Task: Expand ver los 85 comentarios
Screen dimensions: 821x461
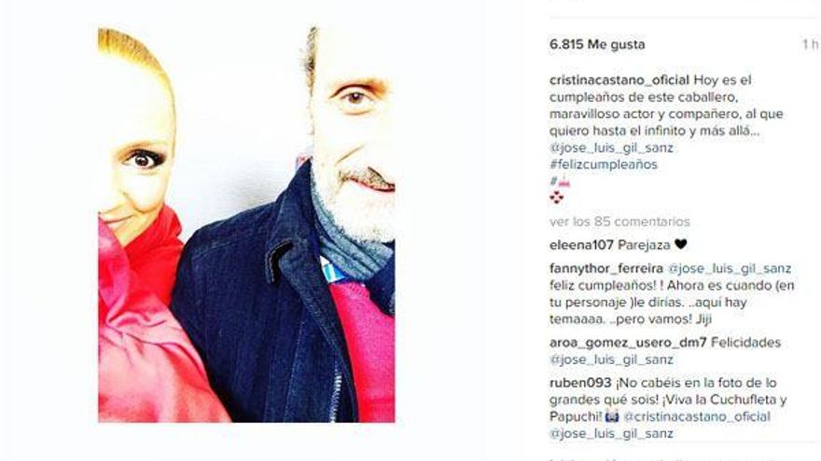Action: pos(619,222)
